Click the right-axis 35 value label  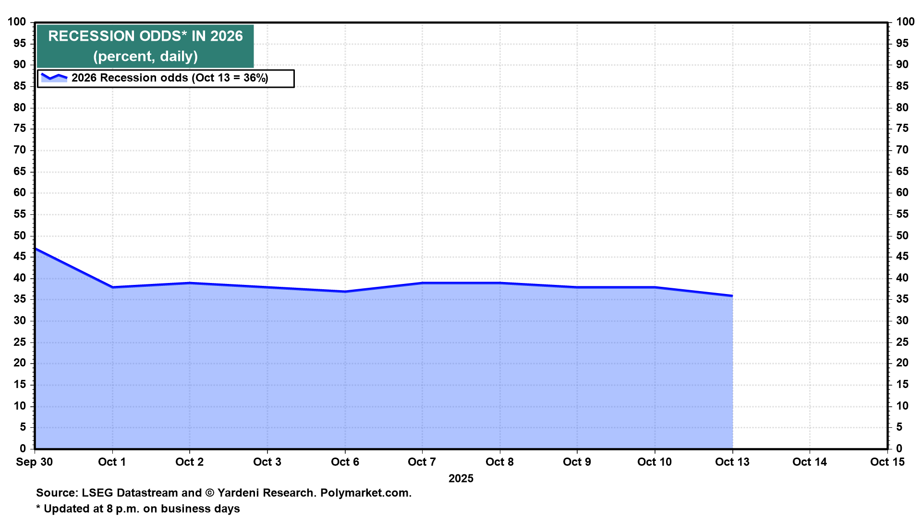tap(902, 299)
